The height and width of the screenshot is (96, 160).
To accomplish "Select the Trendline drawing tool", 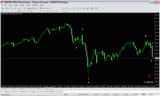I will pyautogui.click(x=16, y=11).
